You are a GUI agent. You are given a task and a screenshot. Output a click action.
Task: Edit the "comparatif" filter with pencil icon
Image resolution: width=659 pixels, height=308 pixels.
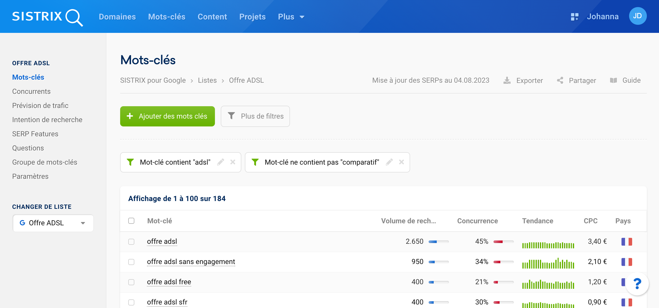click(x=389, y=162)
